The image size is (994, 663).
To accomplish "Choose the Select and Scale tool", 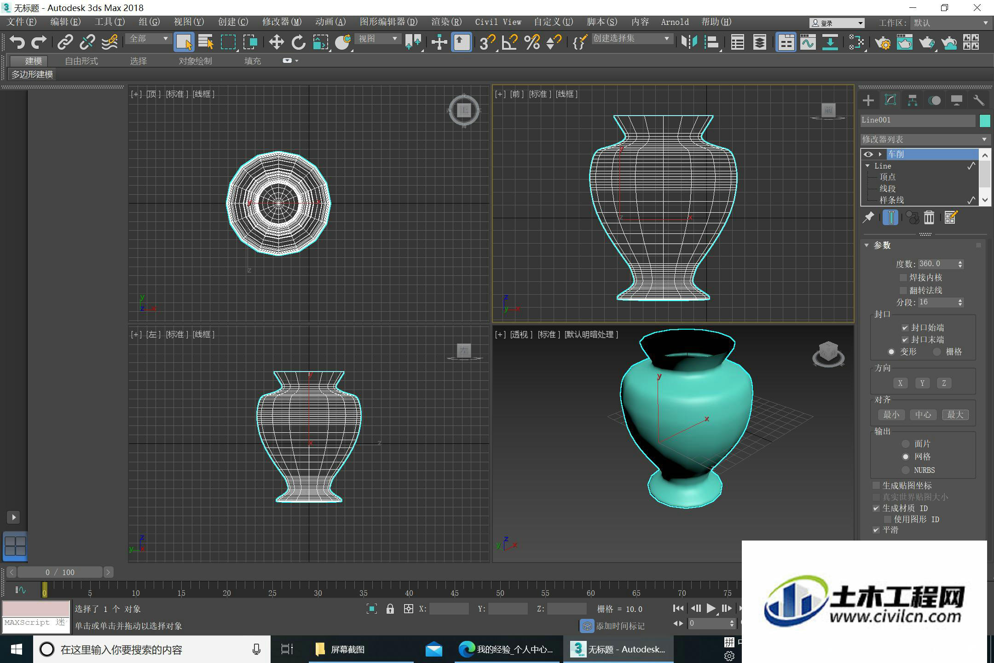I will pyautogui.click(x=320, y=42).
